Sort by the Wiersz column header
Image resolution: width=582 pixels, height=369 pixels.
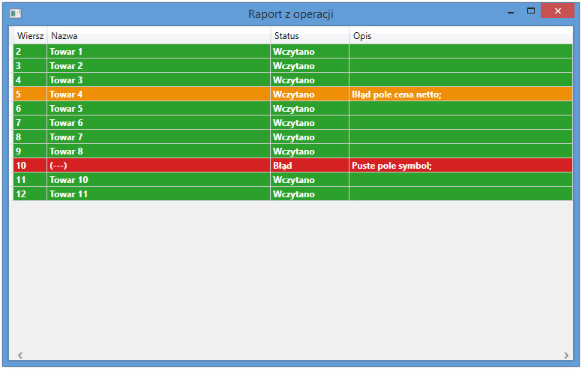pos(30,36)
